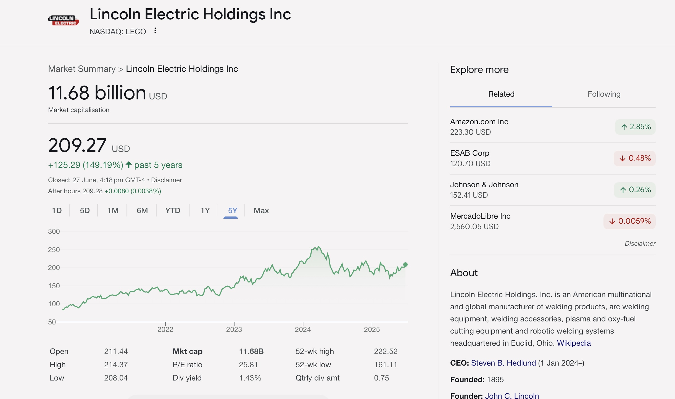
Task: Open the three-dot menu next to NASDAQ: LECO
Action: 155,31
